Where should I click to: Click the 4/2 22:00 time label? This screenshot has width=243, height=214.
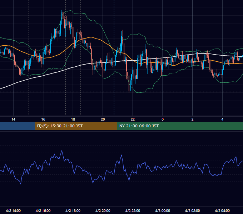pyautogui.click(x=133, y=210)
